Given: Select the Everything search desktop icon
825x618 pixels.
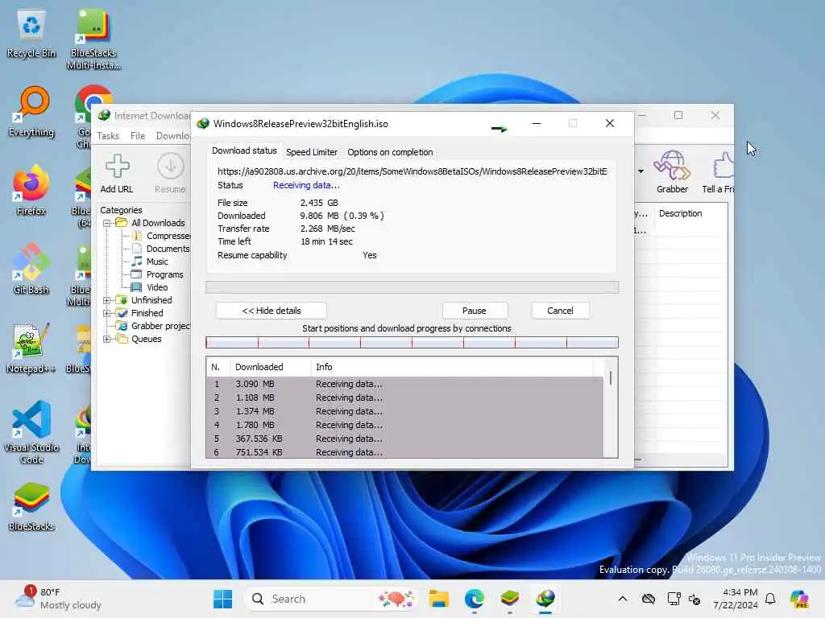Looking at the screenshot, I should pos(31,112).
